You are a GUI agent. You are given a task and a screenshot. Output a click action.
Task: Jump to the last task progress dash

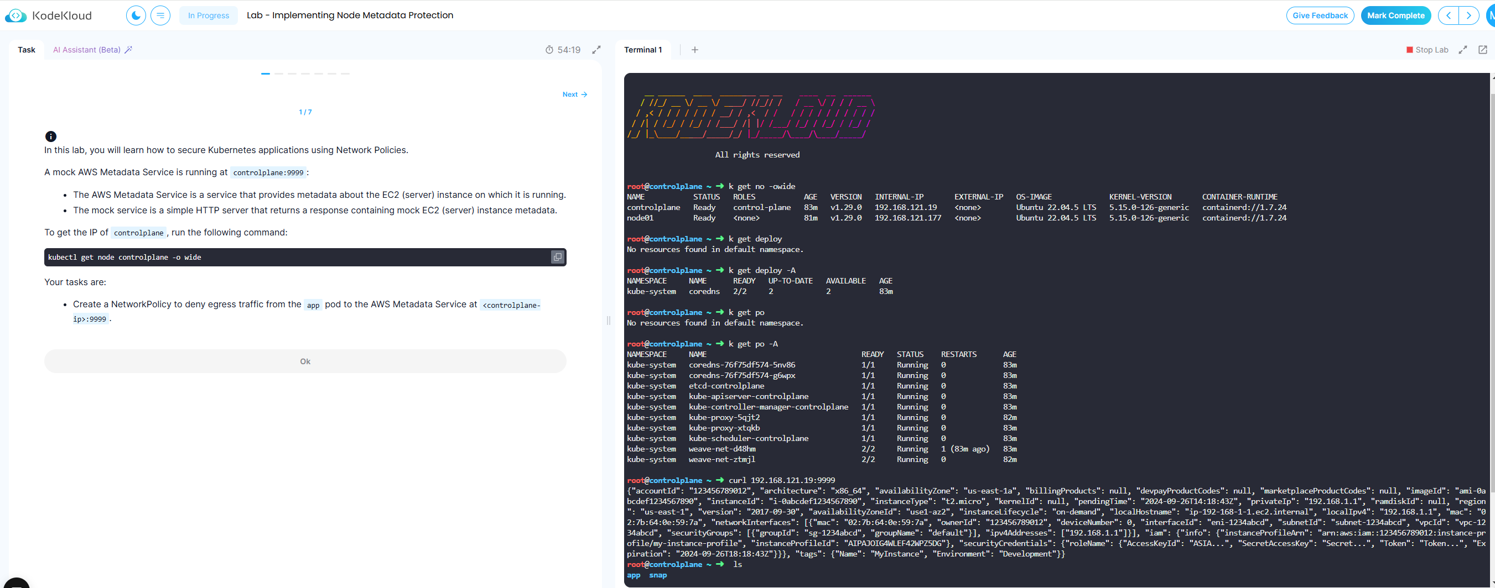coord(345,73)
